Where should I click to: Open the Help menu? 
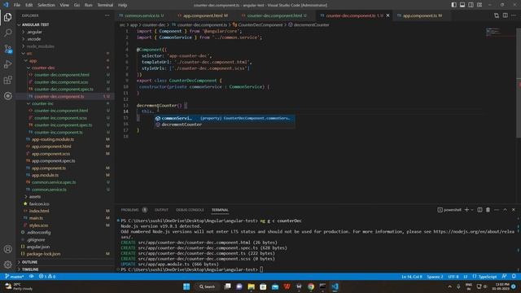point(122,5)
